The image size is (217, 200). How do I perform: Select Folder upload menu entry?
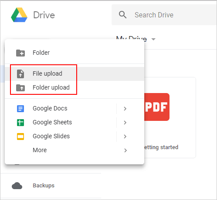(75, 87)
